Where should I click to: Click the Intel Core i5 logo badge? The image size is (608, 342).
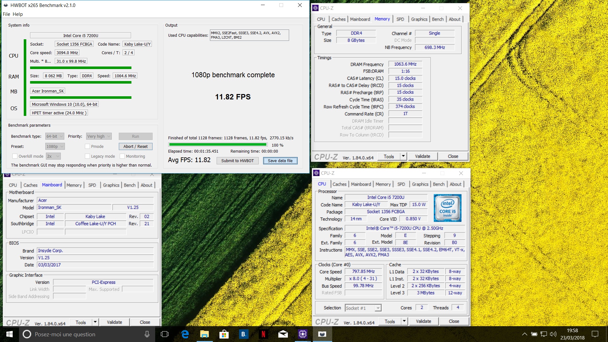447,208
